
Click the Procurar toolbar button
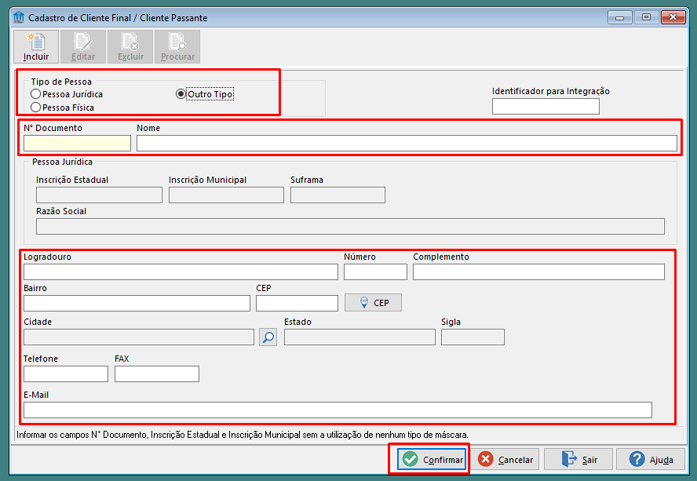(x=177, y=46)
